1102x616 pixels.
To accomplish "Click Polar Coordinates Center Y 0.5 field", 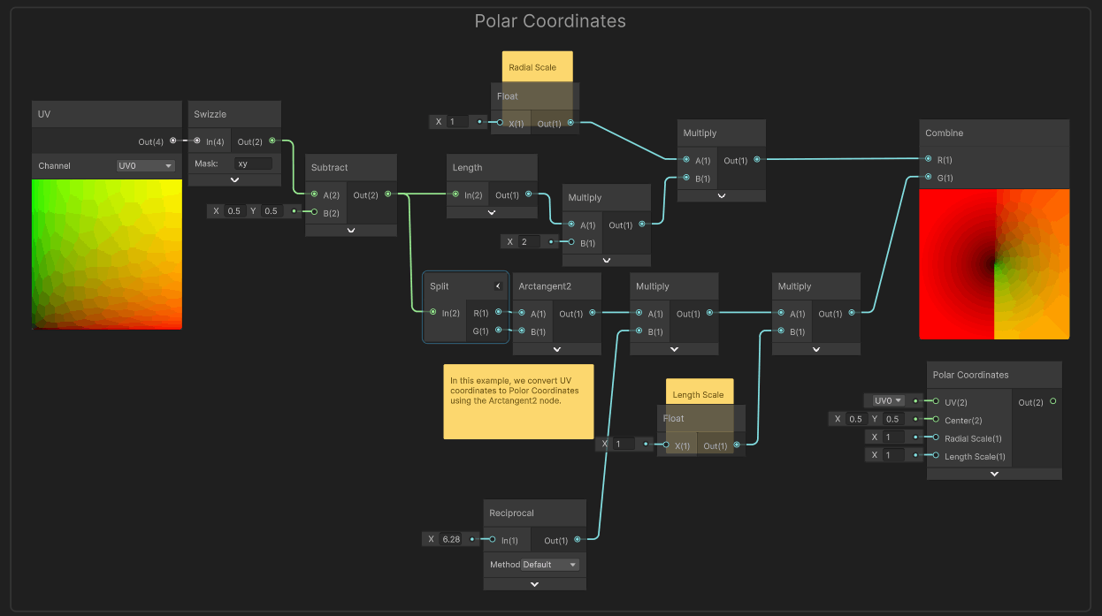I will [892, 419].
